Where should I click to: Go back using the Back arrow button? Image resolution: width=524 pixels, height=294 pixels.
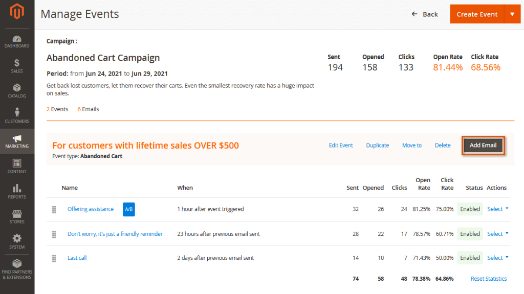click(x=424, y=14)
